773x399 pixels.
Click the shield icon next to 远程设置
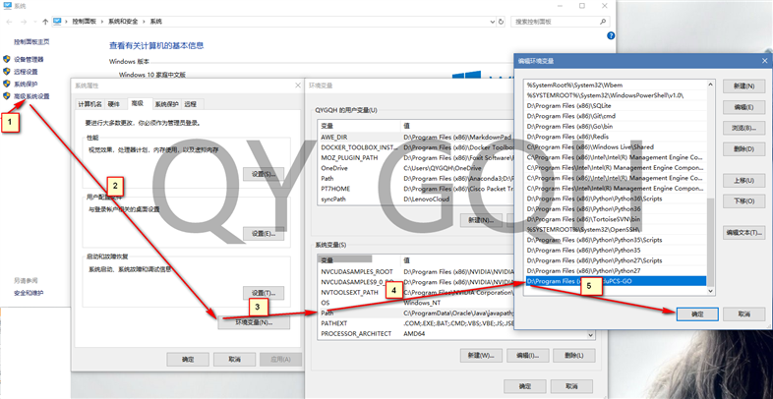point(7,72)
